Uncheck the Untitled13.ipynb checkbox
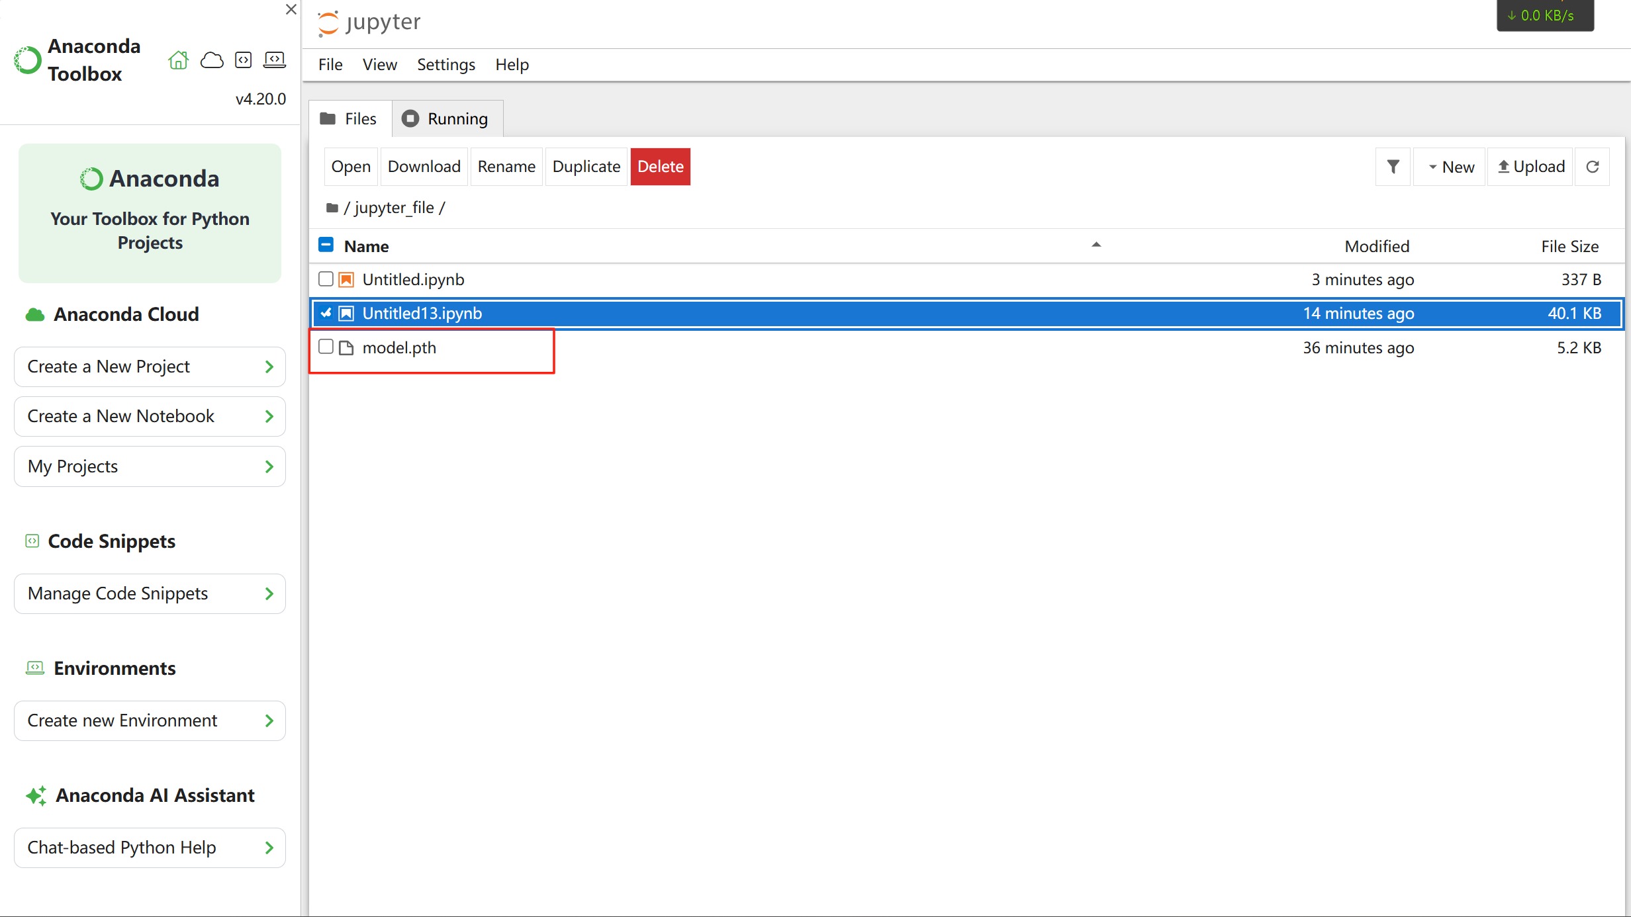This screenshot has width=1631, height=917. 326,313
